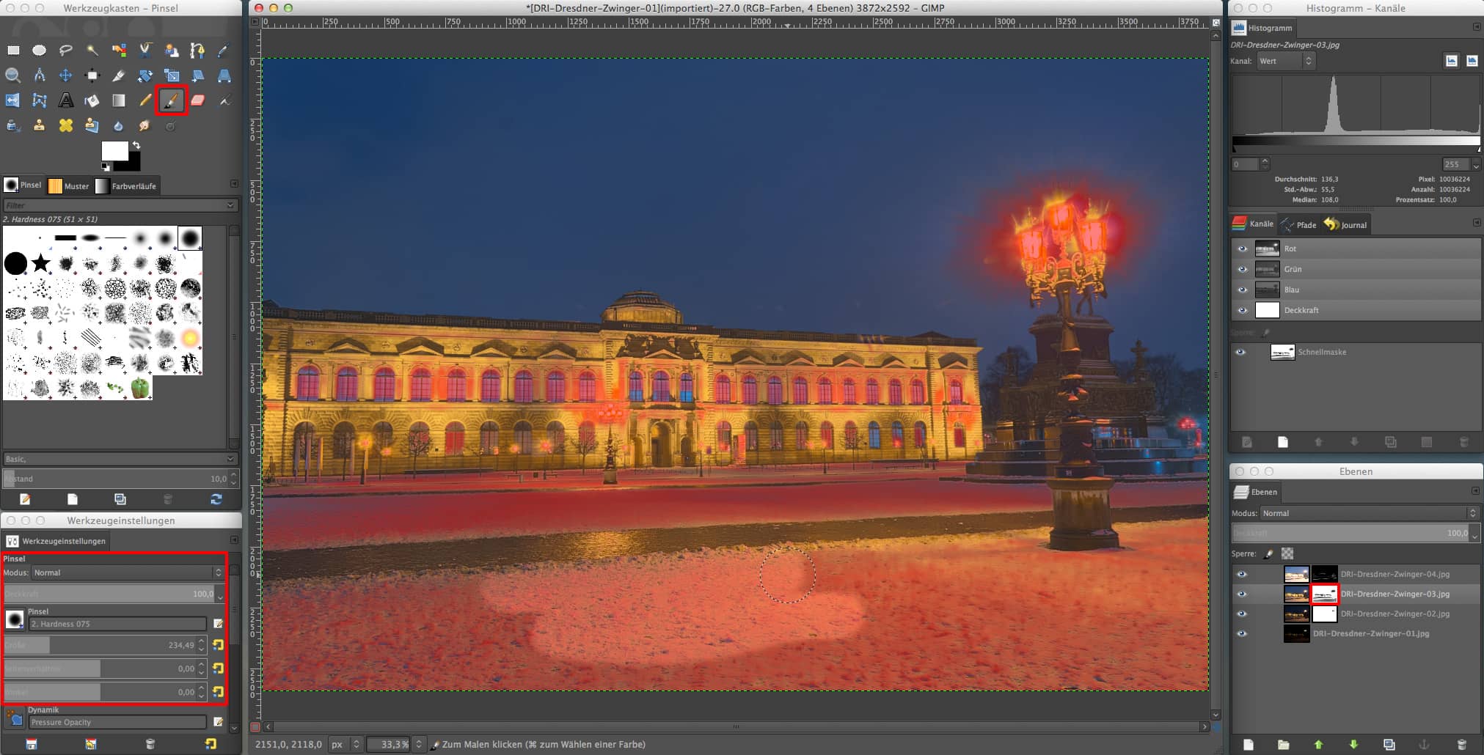Click the foreground color swatch
The width and height of the screenshot is (1484, 755).
click(x=114, y=150)
